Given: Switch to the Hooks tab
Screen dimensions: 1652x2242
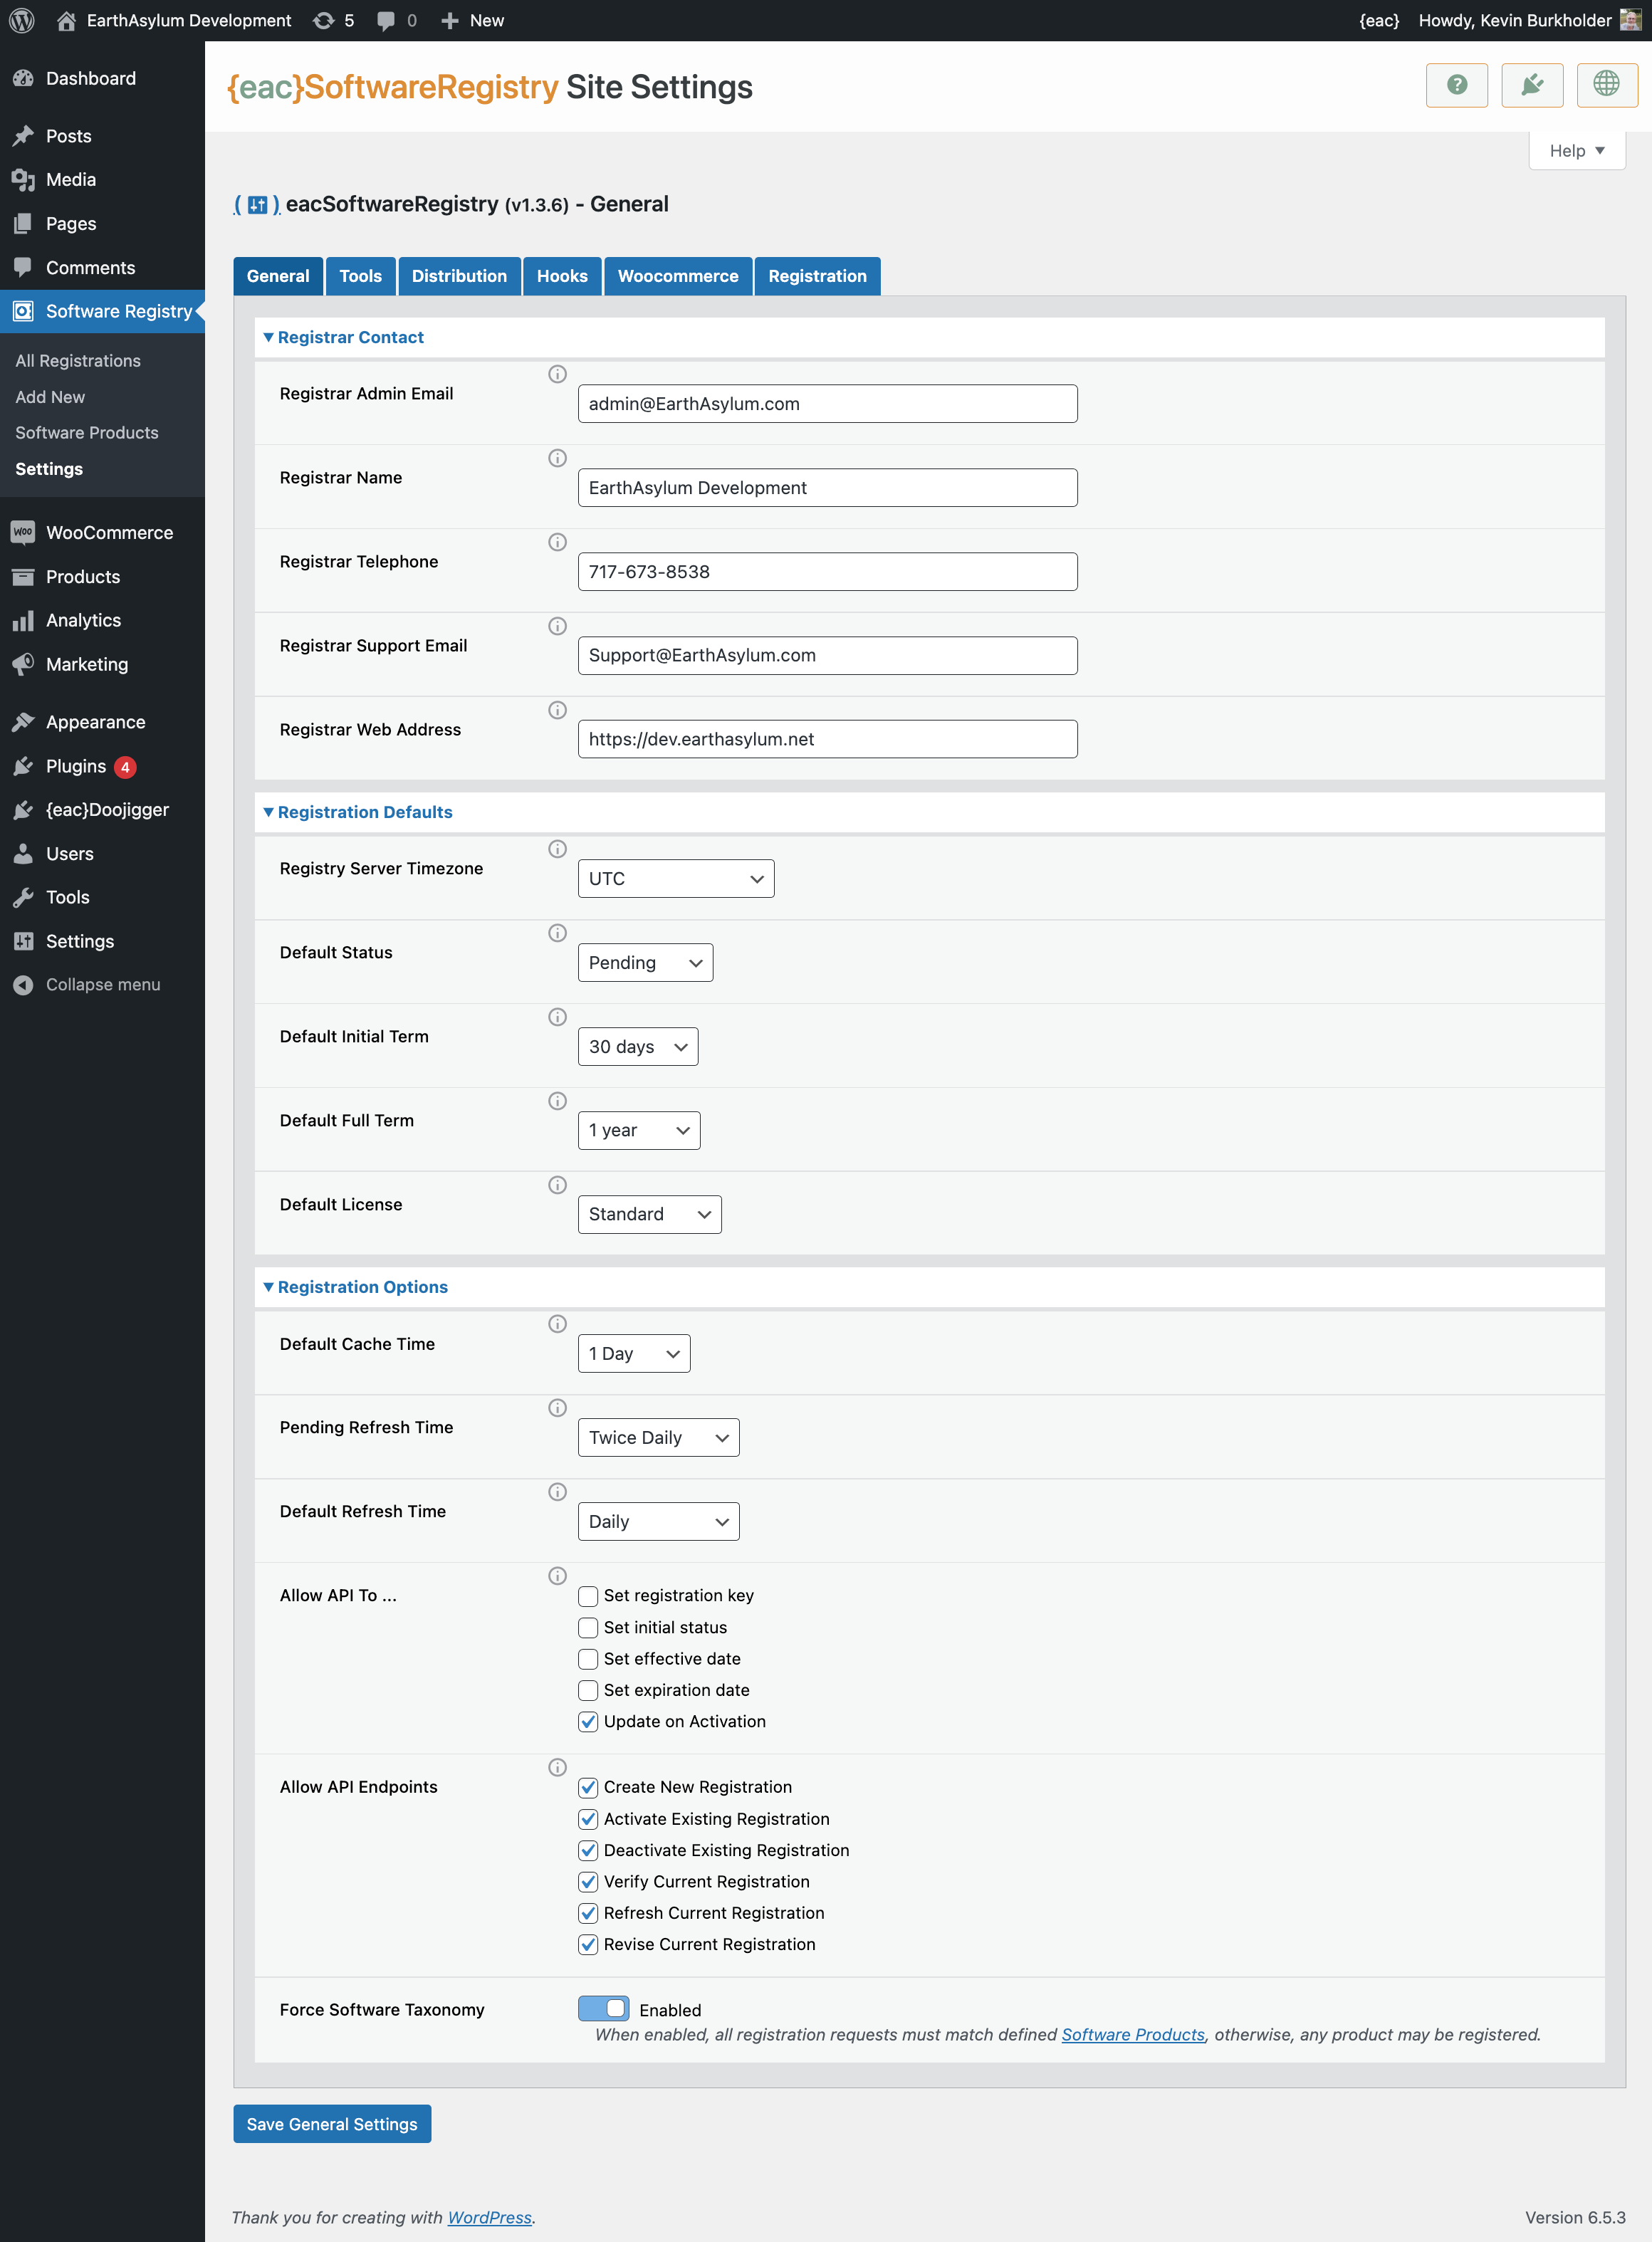Looking at the screenshot, I should click(x=562, y=276).
